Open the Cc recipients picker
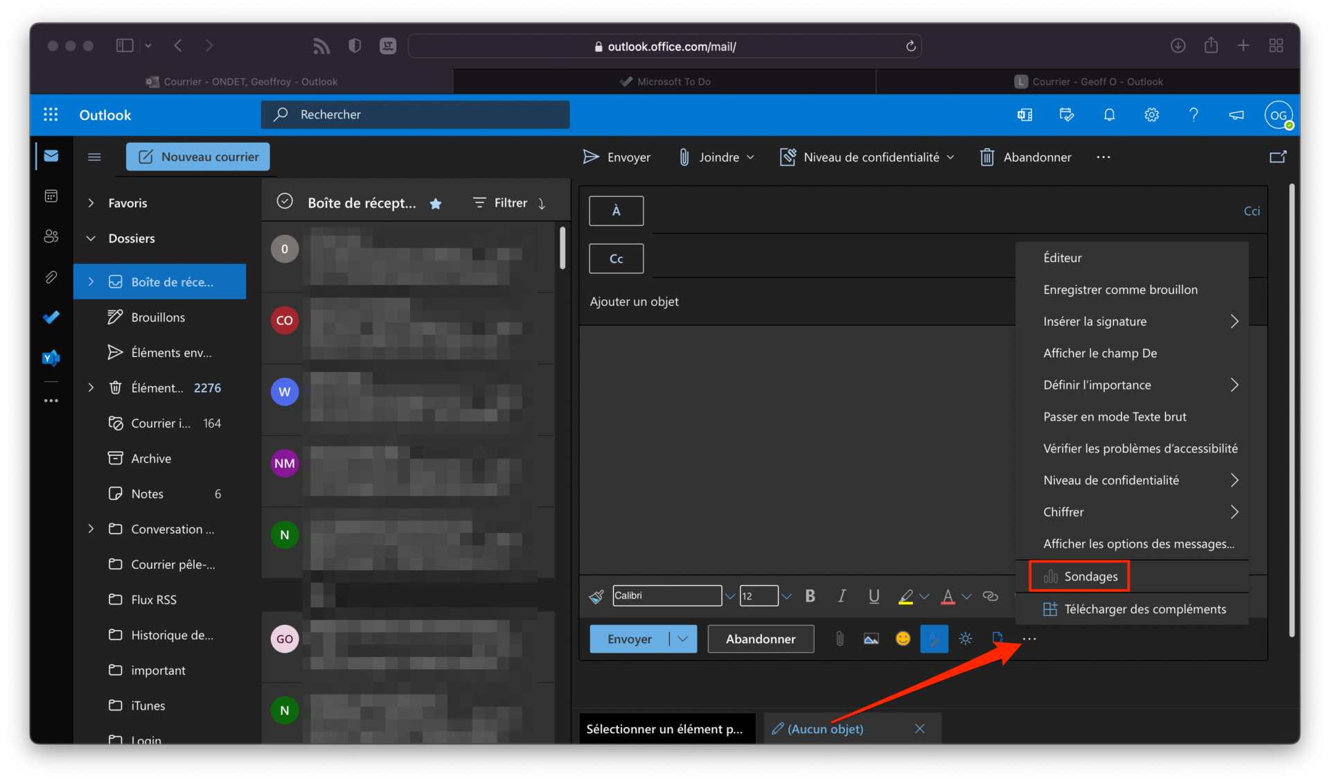This screenshot has width=1330, height=781. [x=616, y=258]
